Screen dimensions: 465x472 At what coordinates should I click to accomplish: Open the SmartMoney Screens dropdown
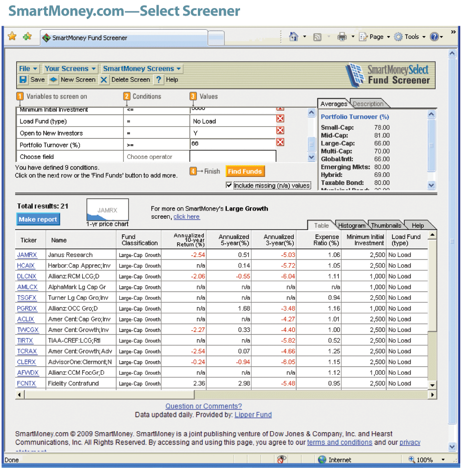(142, 68)
